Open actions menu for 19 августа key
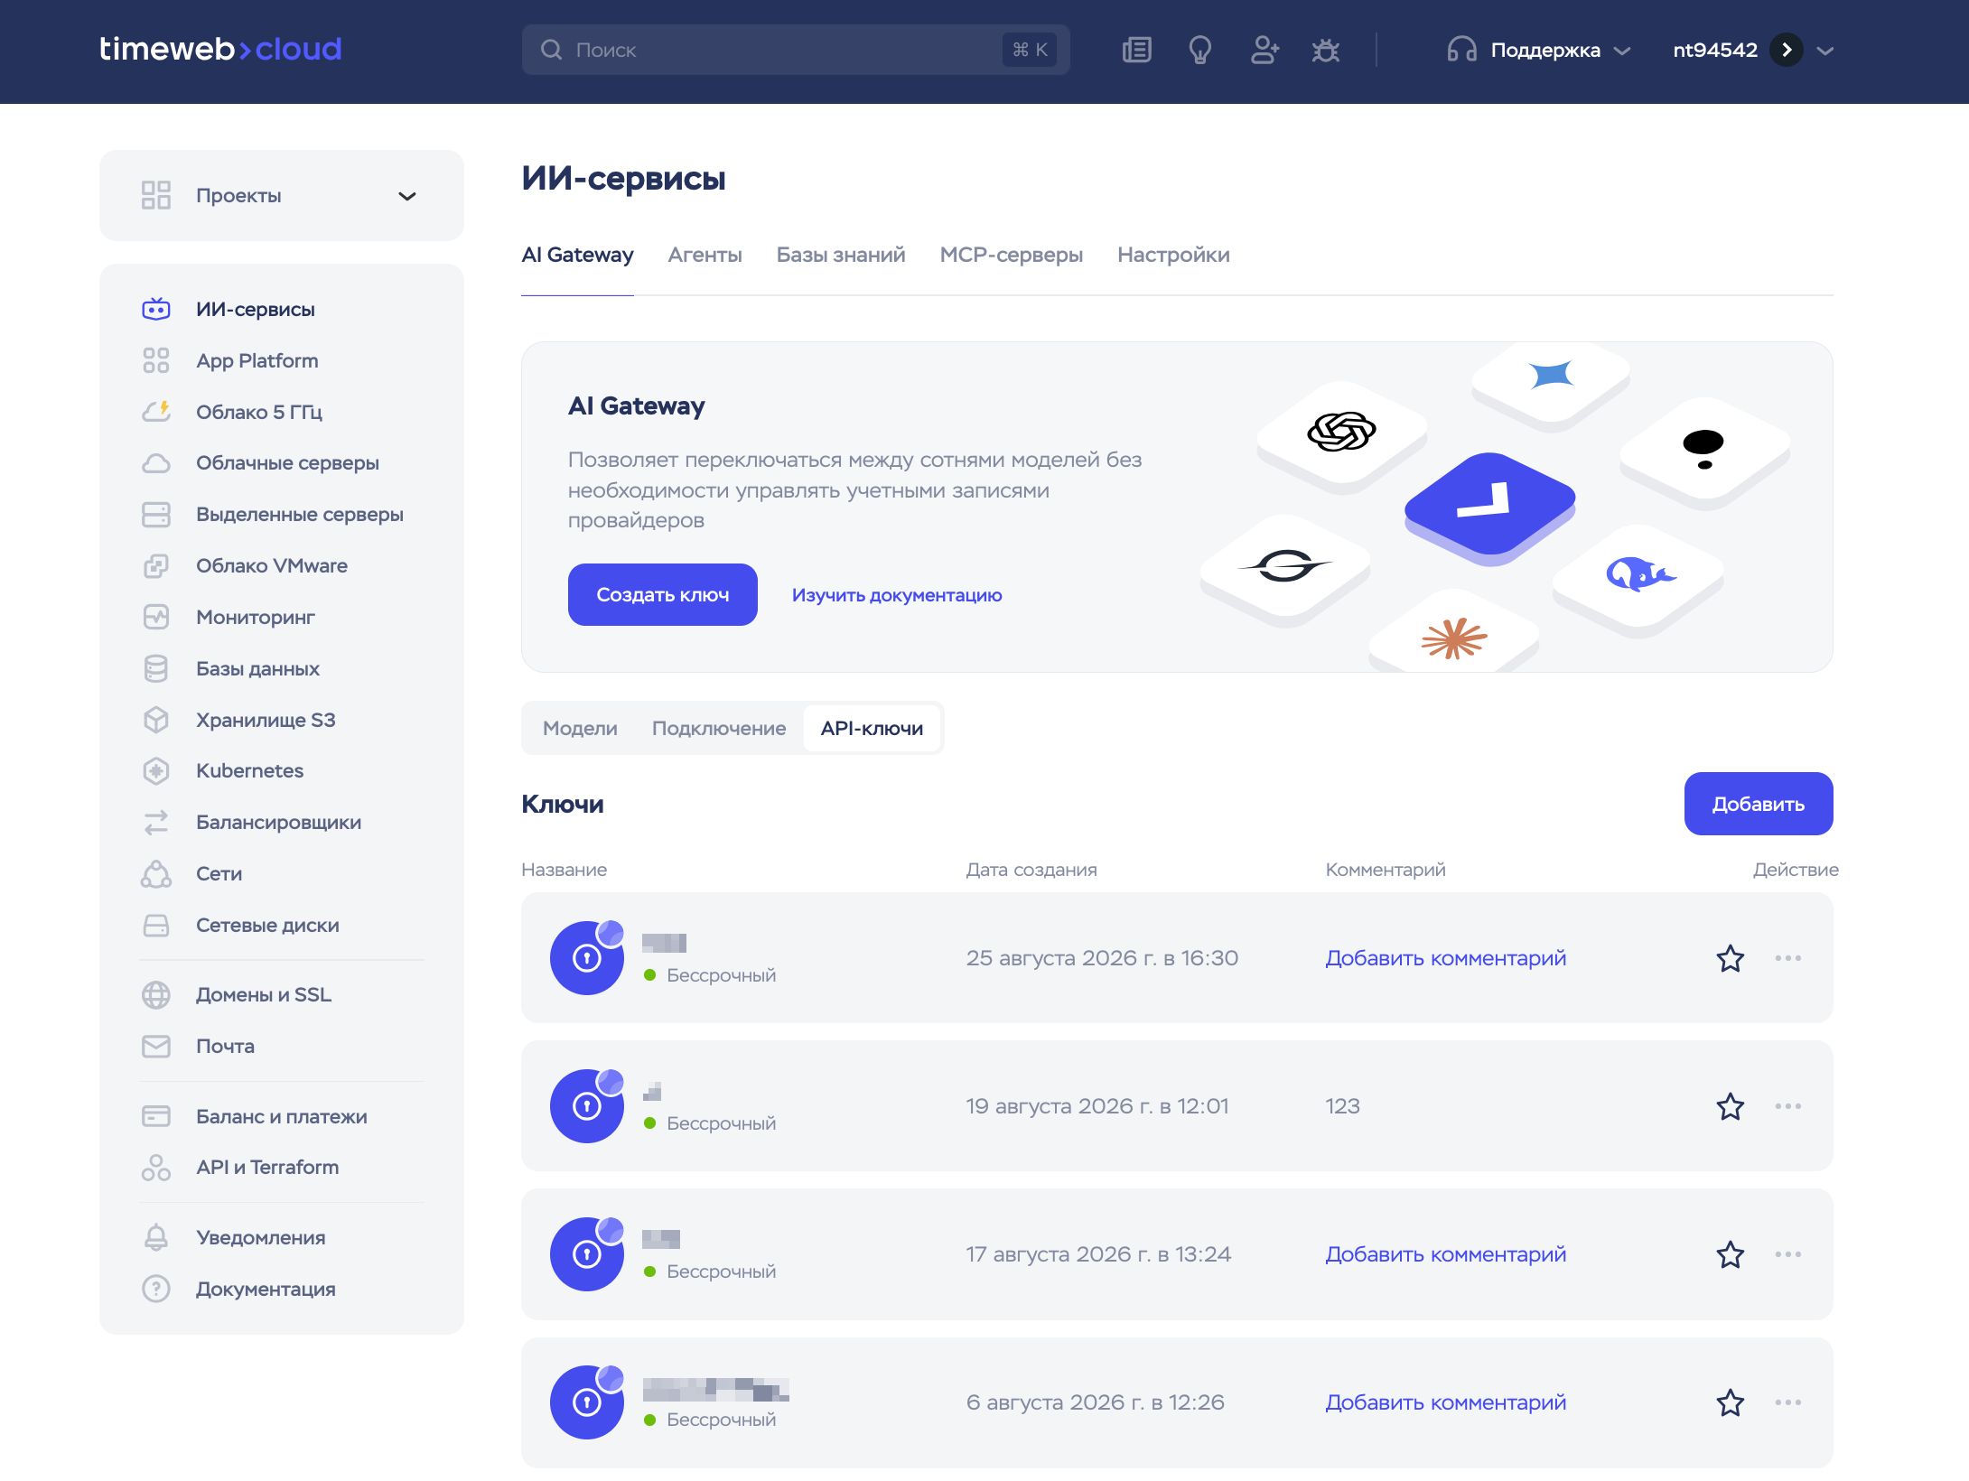The image size is (1969, 1481). tap(1788, 1106)
